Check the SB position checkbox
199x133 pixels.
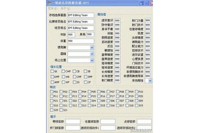[85, 71]
